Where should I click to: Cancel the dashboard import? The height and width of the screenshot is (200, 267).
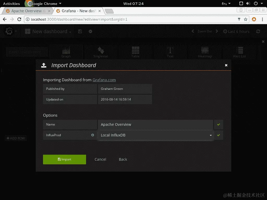[100, 159]
